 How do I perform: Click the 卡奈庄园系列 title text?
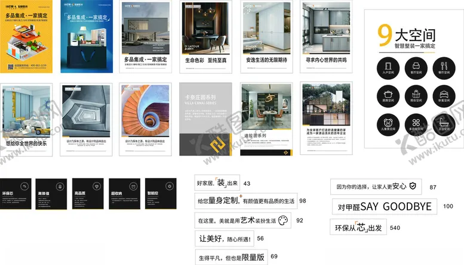pos(200,97)
